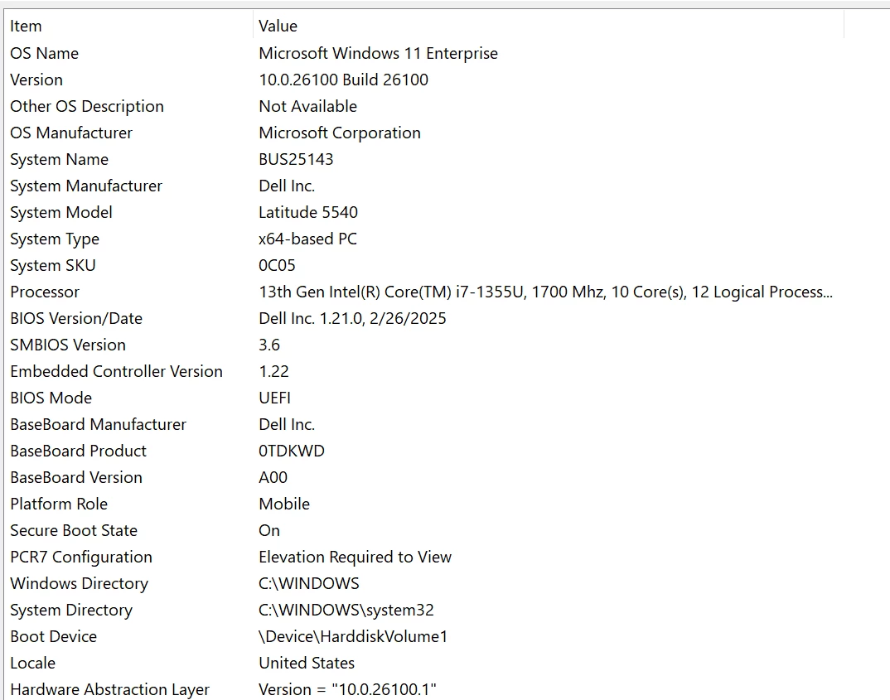The width and height of the screenshot is (890, 700).
Task: Click the \Device\HarddiskVolume1 value
Action: pyautogui.click(x=353, y=636)
